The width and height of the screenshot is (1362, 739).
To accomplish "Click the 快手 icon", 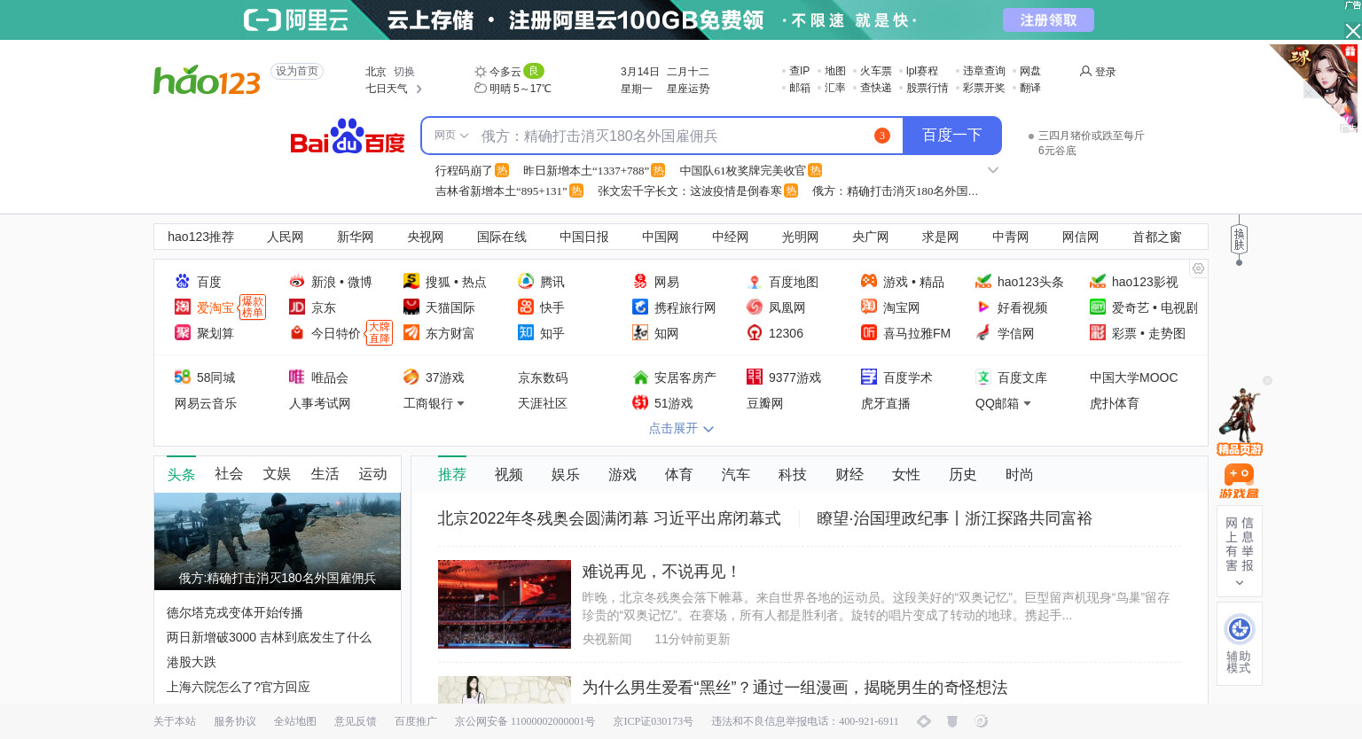I will (526, 307).
